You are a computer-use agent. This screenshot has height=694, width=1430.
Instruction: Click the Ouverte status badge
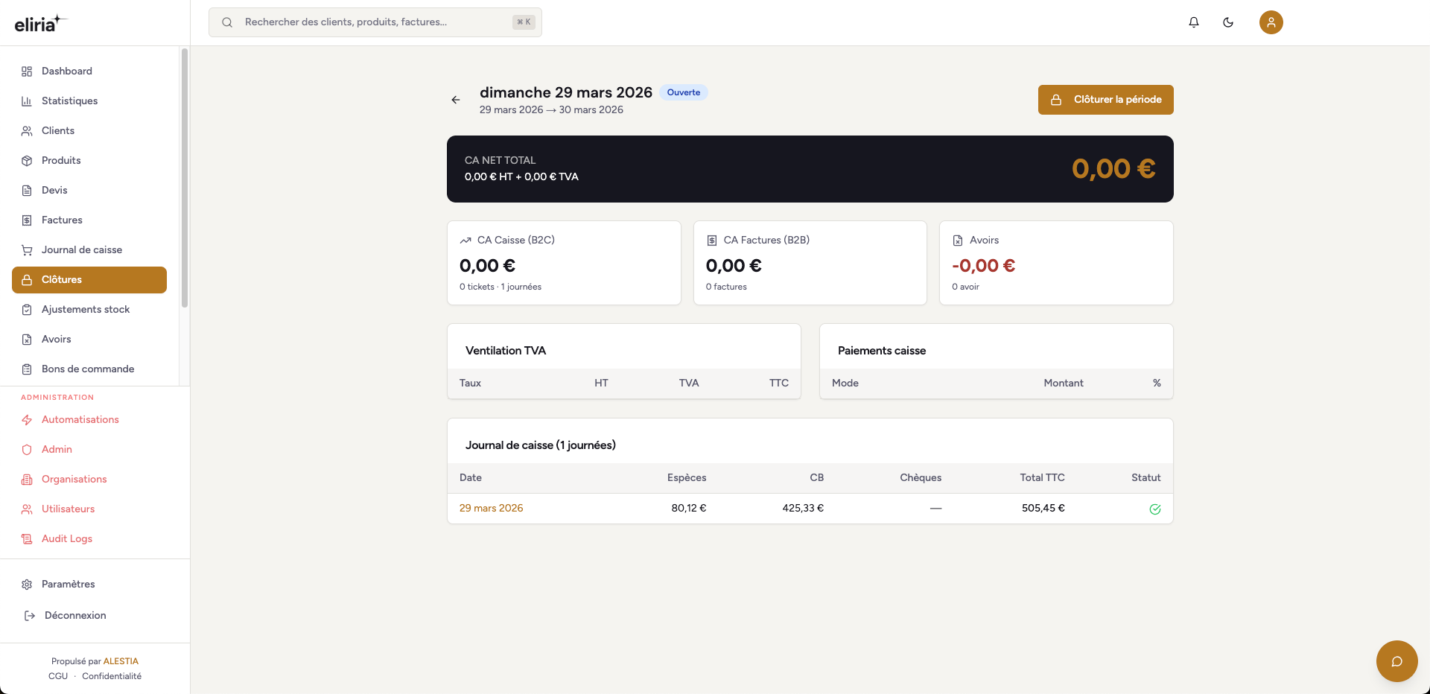click(x=684, y=92)
